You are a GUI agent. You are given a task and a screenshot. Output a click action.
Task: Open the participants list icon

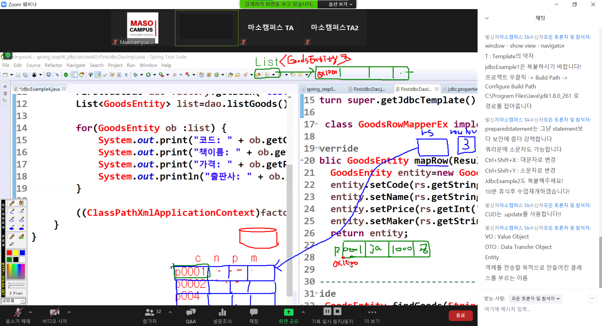point(150,313)
